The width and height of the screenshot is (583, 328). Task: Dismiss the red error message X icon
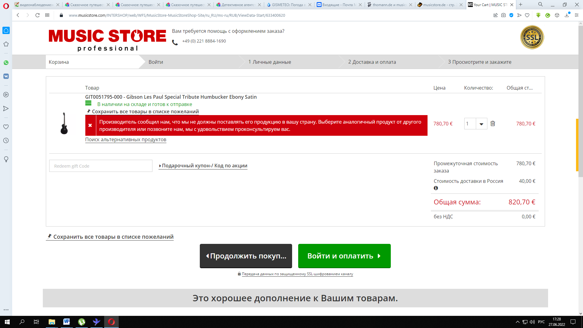[90, 125]
